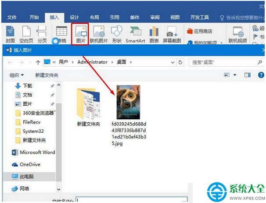Click the search magnifier icon
The width and height of the screenshot is (266, 203).
point(260,62)
